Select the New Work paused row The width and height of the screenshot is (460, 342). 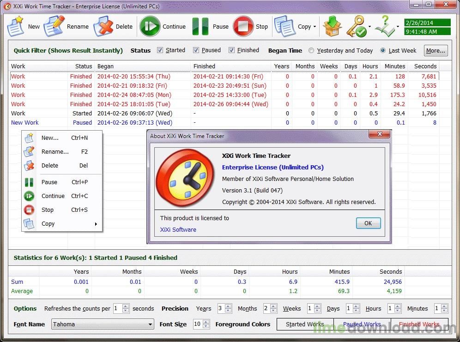coord(25,123)
